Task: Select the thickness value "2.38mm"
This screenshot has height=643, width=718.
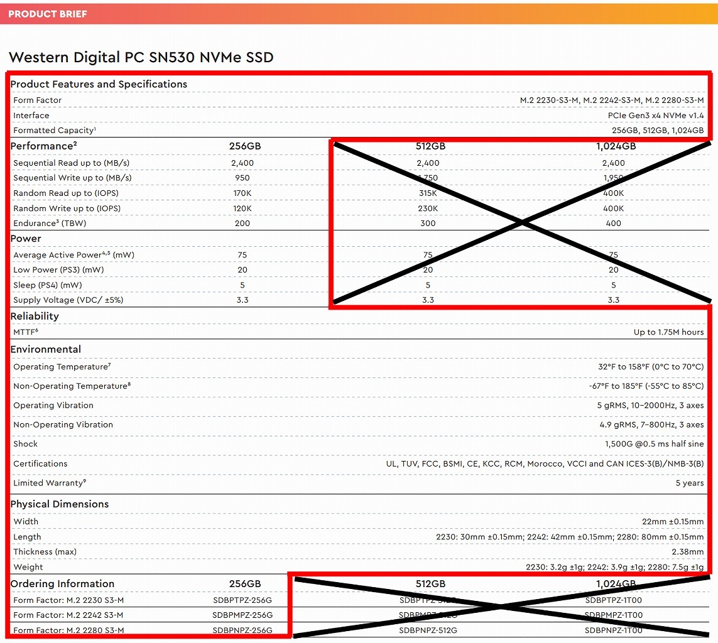Action: (688, 552)
